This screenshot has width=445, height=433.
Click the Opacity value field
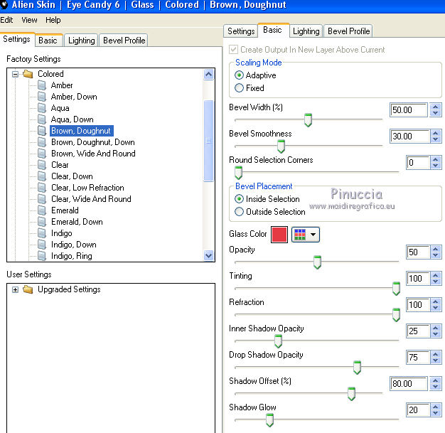pyautogui.click(x=418, y=252)
